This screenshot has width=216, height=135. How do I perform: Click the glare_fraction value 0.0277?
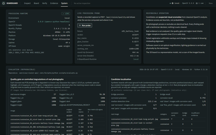click(x=135, y=42)
